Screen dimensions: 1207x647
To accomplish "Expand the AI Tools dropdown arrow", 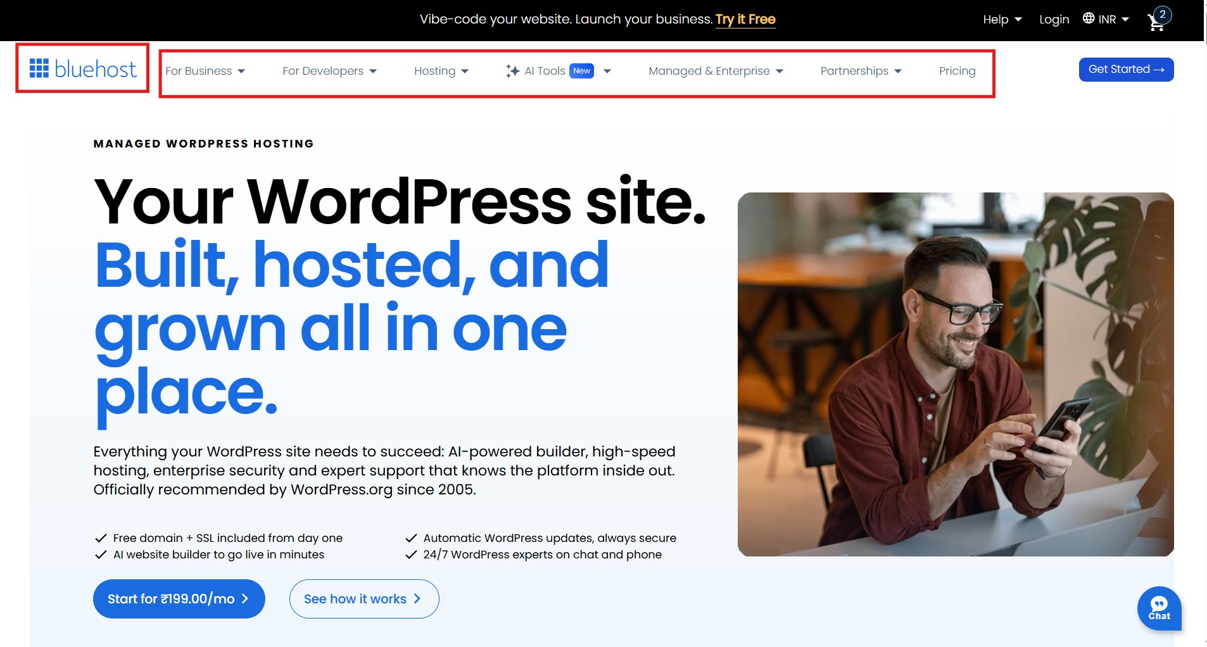I will (x=607, y=72).
